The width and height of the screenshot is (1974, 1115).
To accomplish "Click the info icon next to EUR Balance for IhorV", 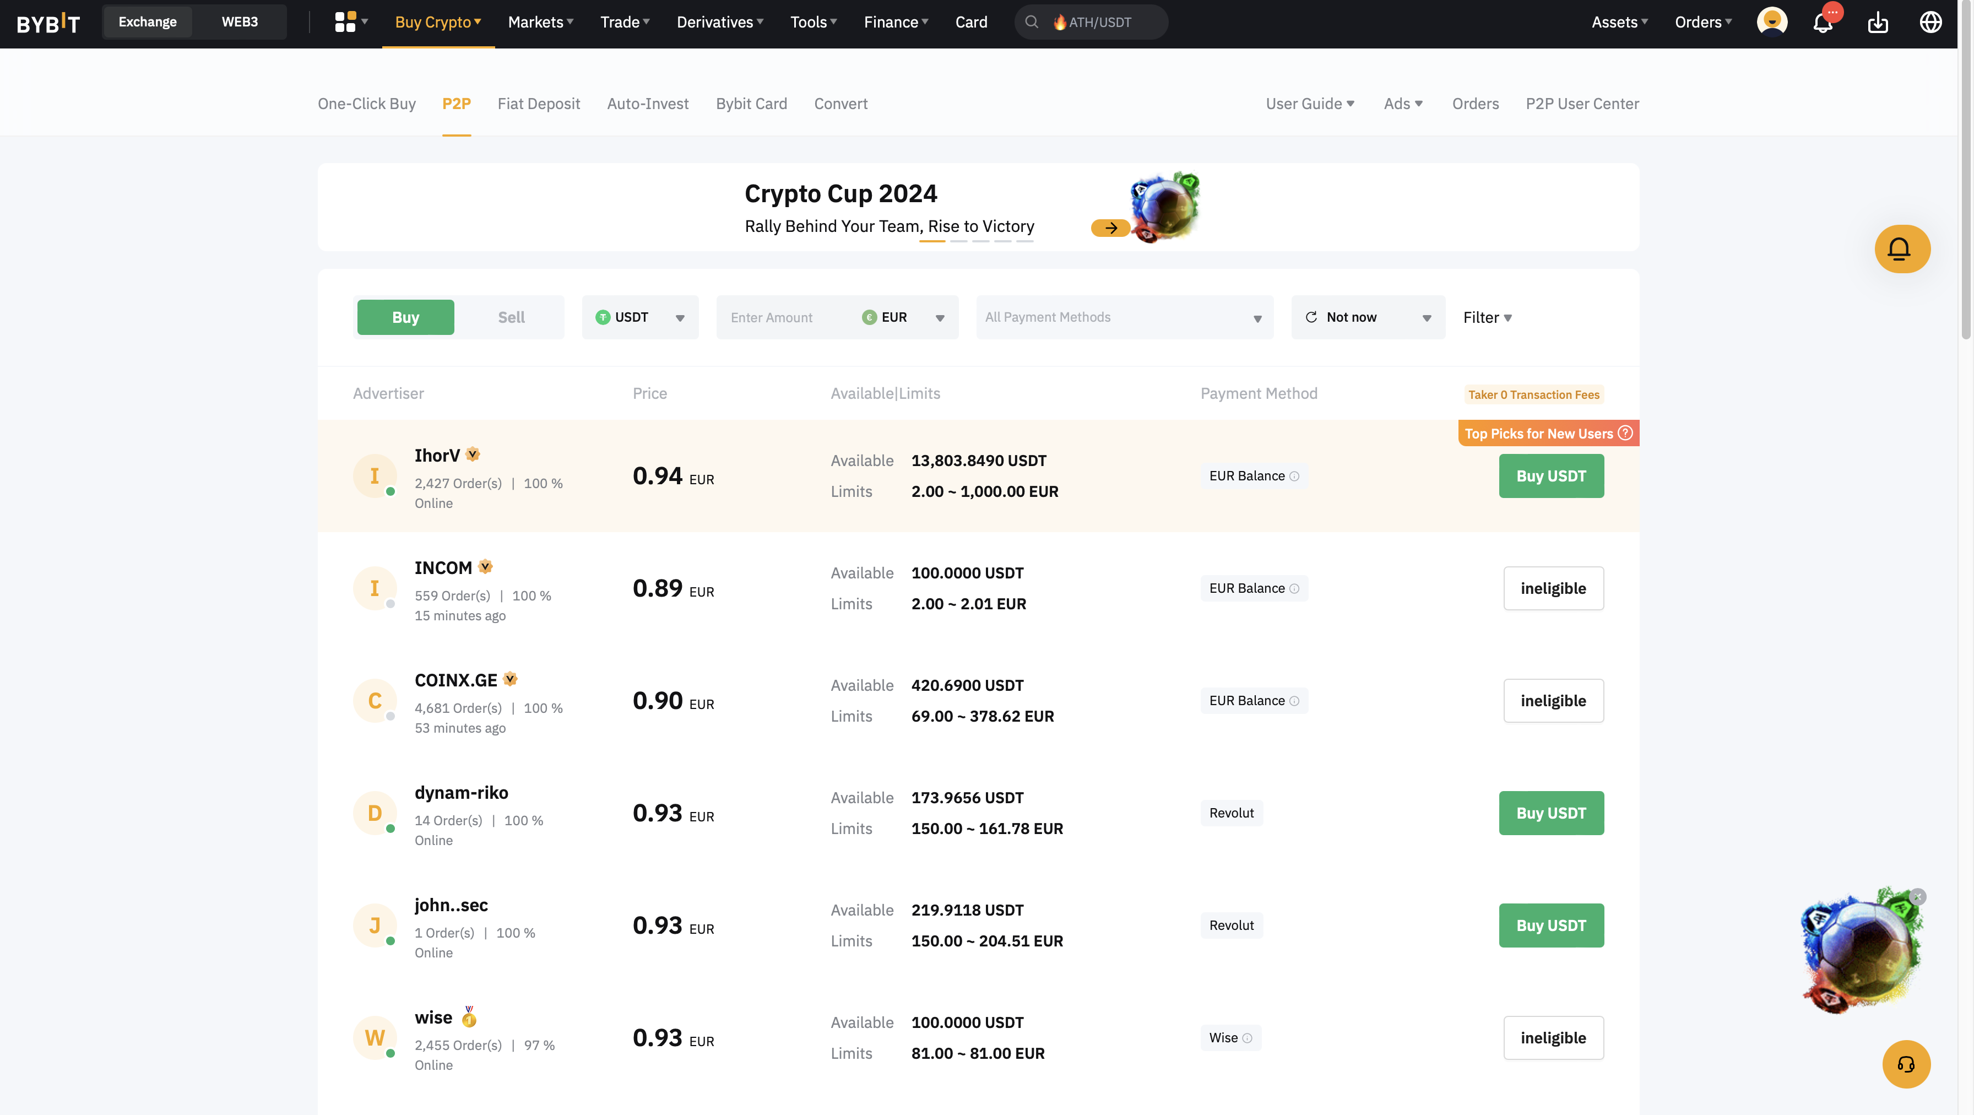I will 1295,476.
